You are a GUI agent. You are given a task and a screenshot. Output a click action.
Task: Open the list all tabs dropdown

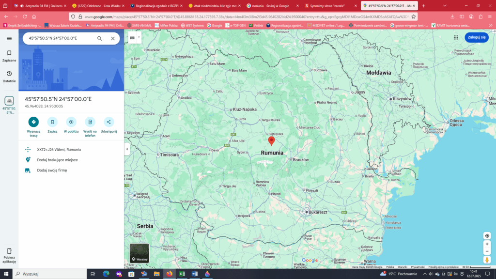point(445,6)
